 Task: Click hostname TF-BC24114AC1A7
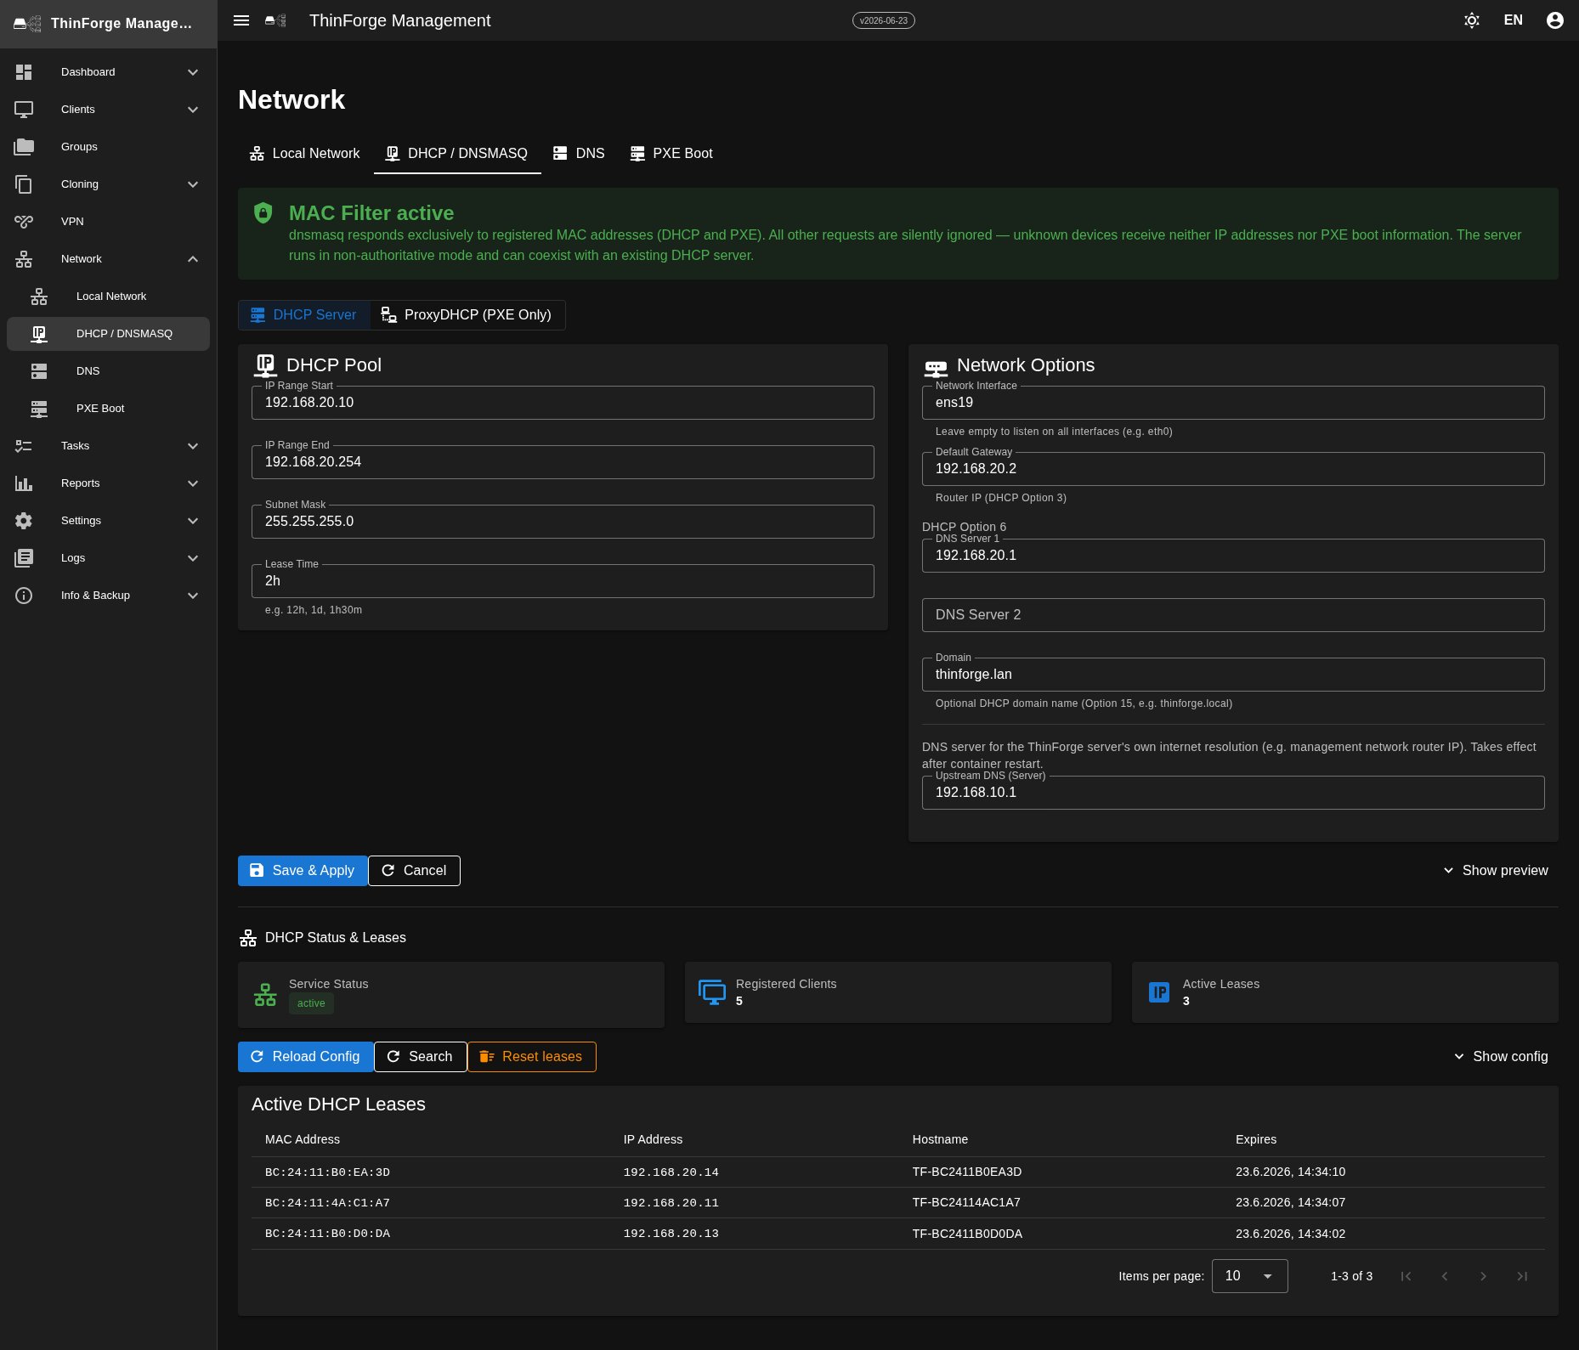(x=966, y=1203)
